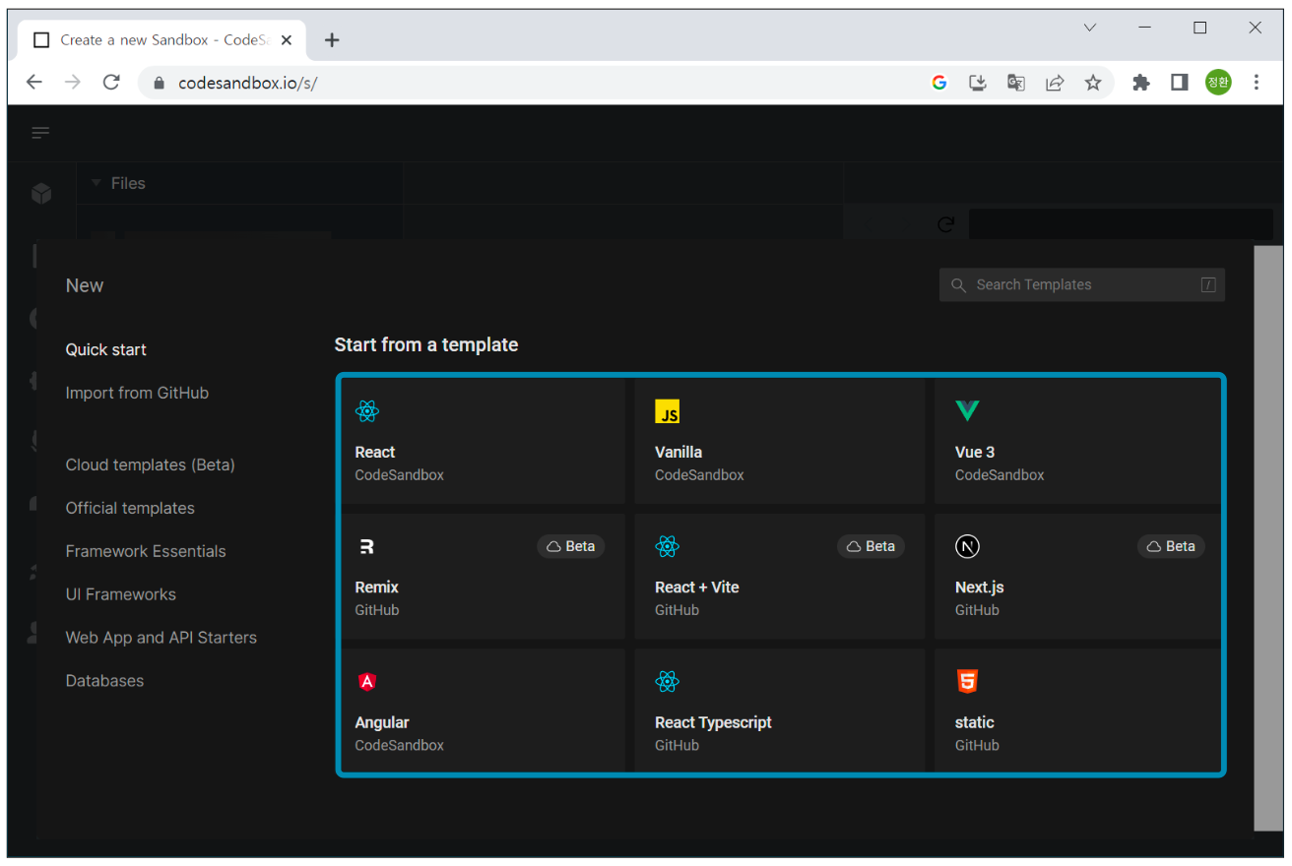Select the Remix Beta template
Screen dimensions: 1292x866
coord(483,577)
